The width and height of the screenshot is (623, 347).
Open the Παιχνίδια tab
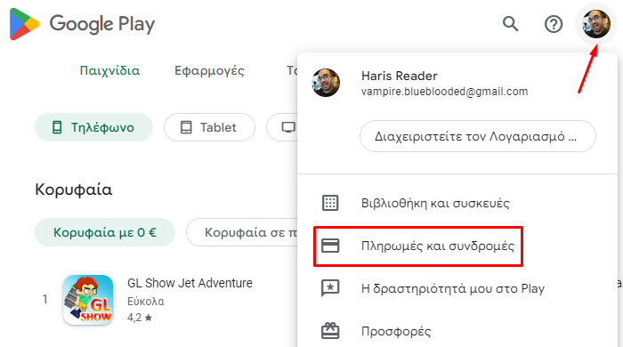(x=109, y=70)
